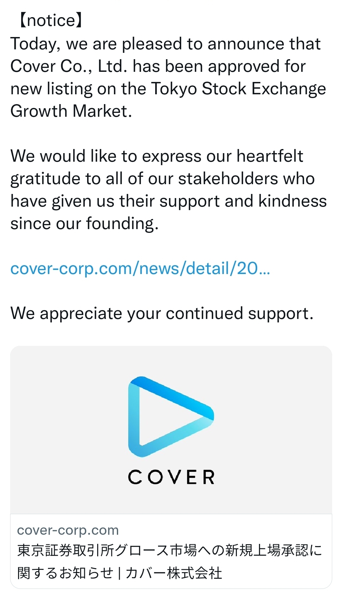Open the cover-corp.com/news/detail link

pyautogui.click(x=140, y=268)
